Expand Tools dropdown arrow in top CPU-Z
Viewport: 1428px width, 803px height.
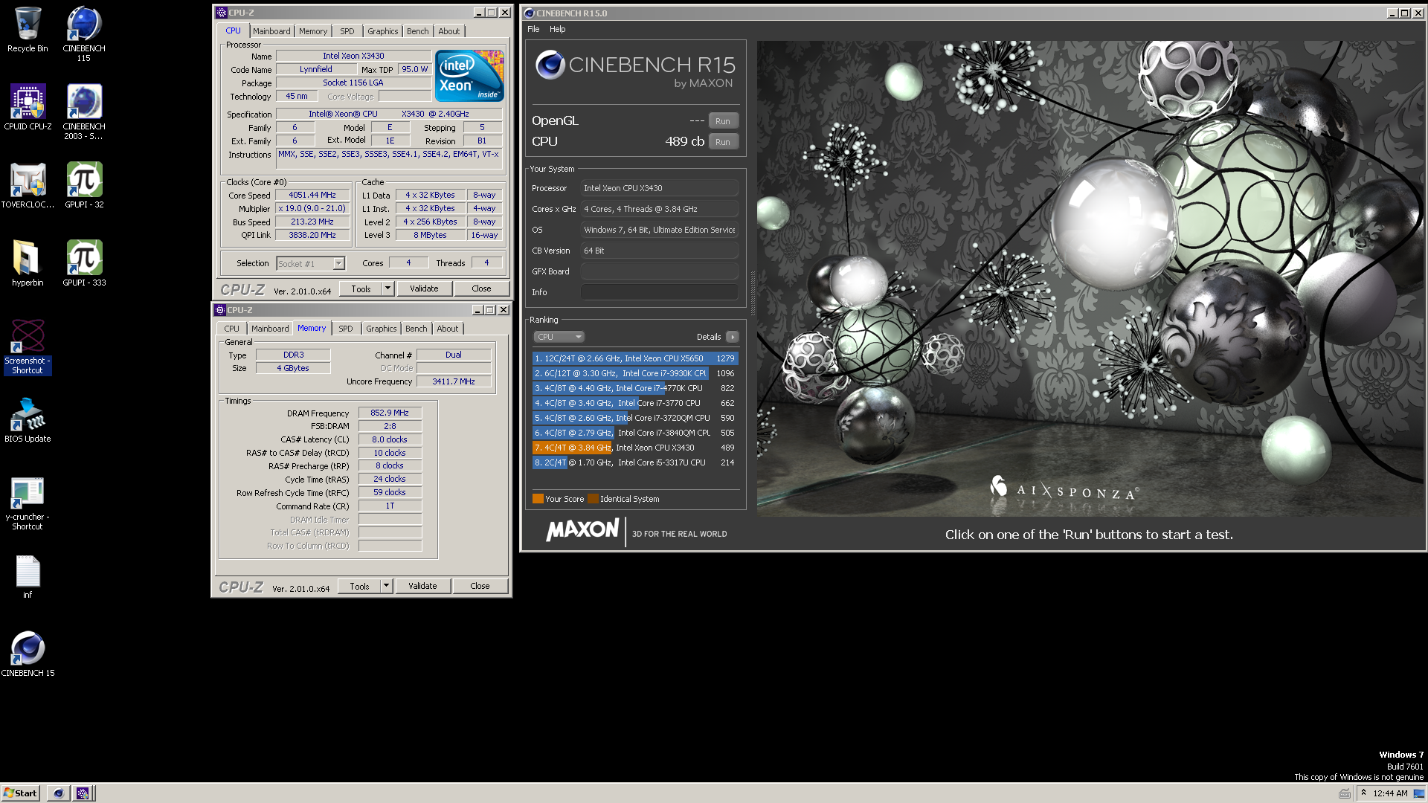pyautogui.click(x=387, y=288)
